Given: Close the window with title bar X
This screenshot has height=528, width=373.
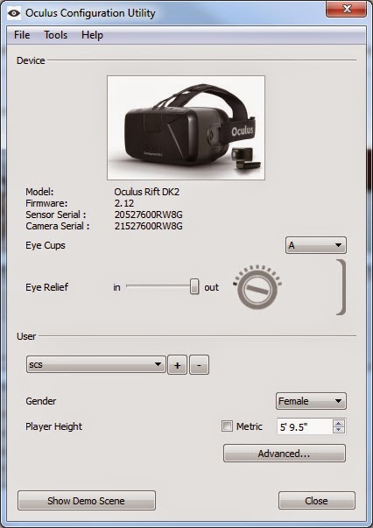Looking at the screenshot, I should point(347,9).
